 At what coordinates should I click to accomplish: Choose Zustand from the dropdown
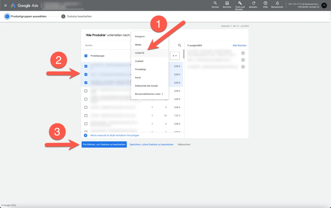[x=150, y=61]
